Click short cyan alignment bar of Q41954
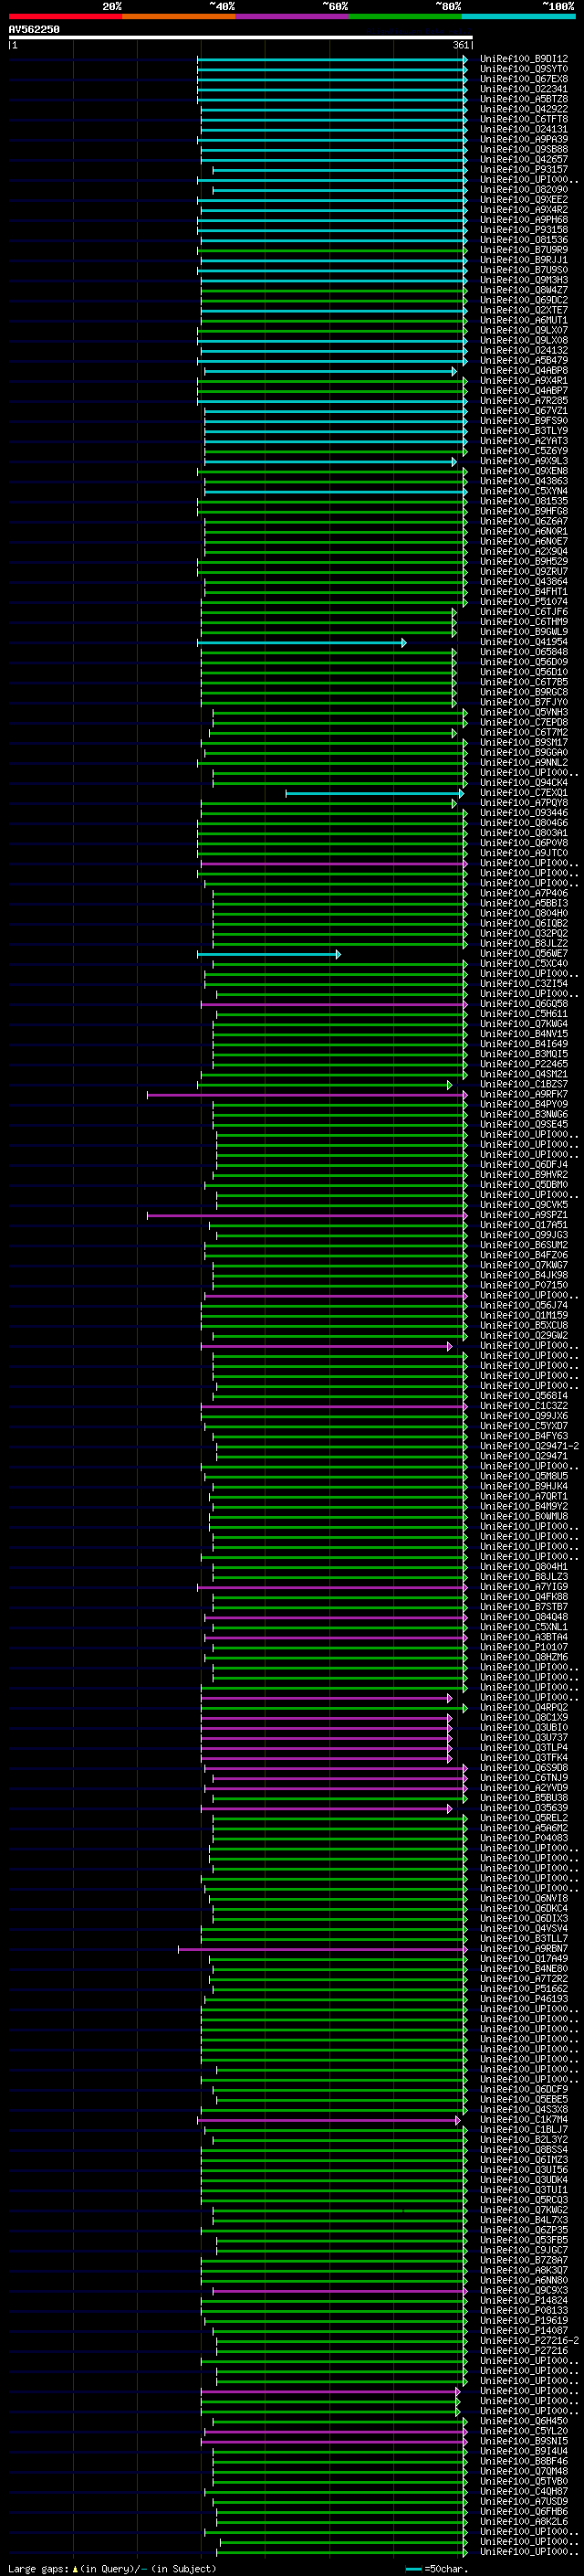Image resolution: width=584 pixels, height=2576 pixels. (301, 643)
